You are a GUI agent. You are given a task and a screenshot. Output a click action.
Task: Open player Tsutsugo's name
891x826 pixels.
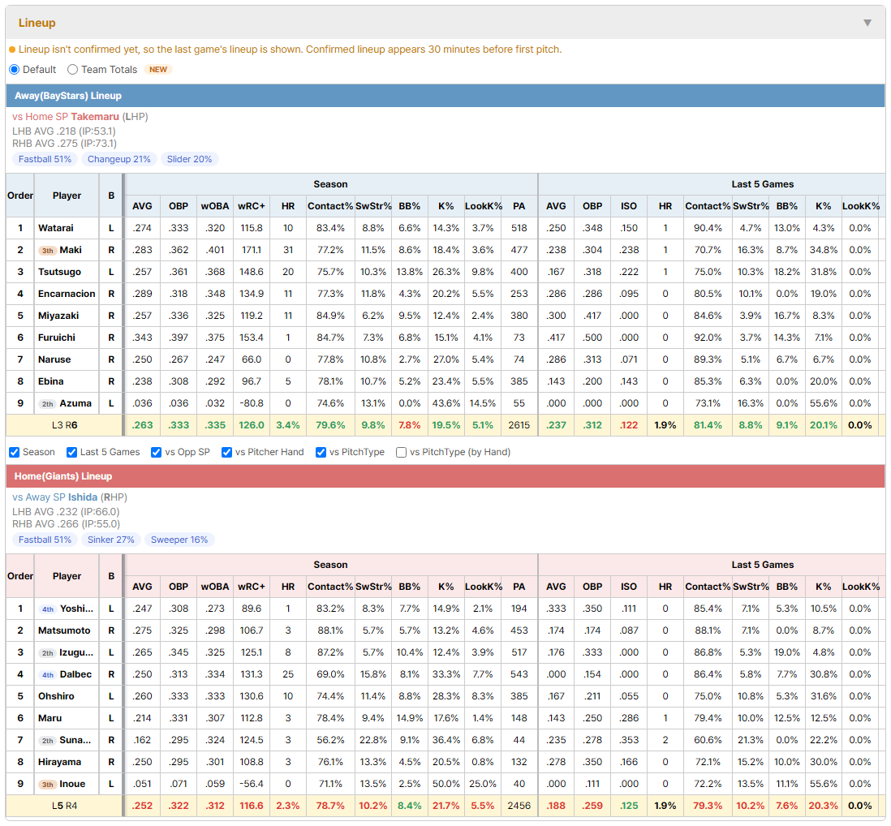(60, 272)
